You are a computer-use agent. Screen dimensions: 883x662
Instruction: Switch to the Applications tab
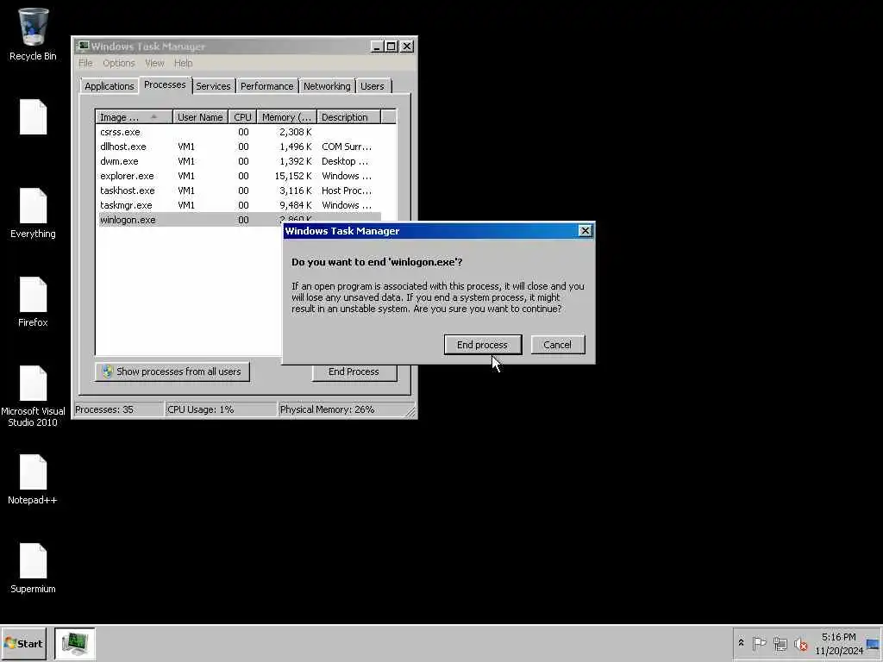click(110, 86)
